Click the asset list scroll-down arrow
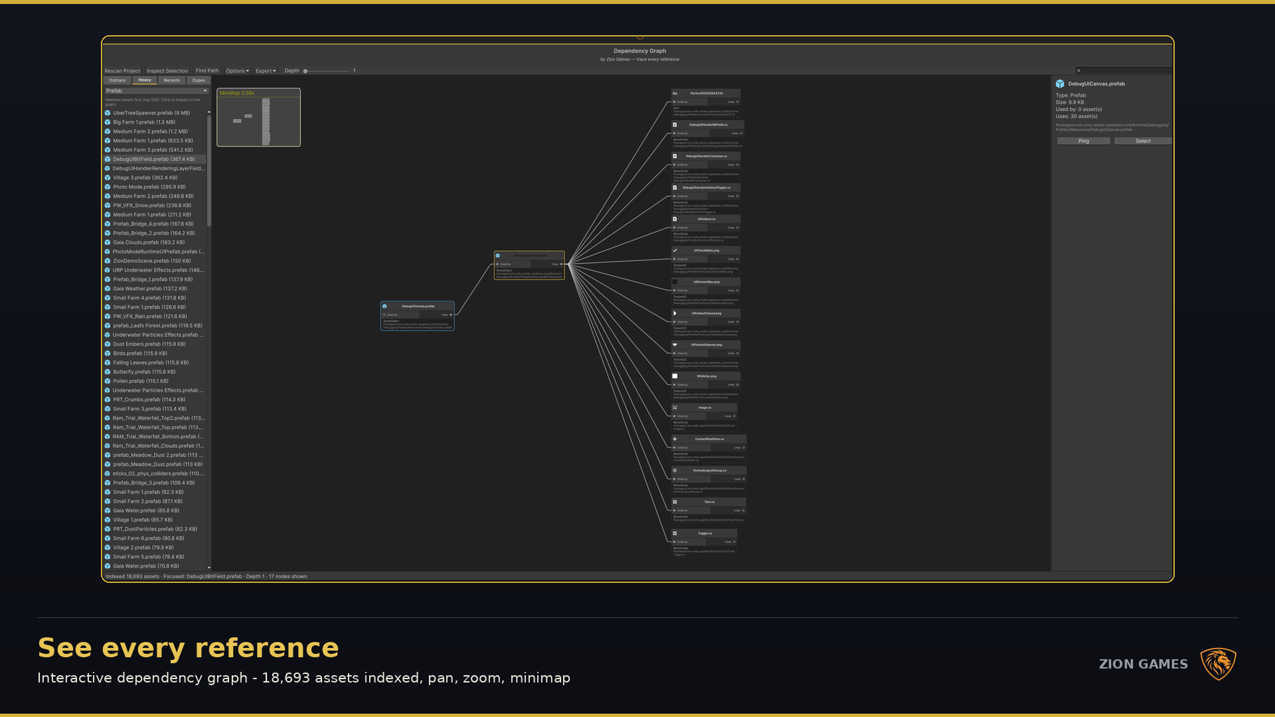The width and height of the screenshot is (1275, 717). (209, 568)
